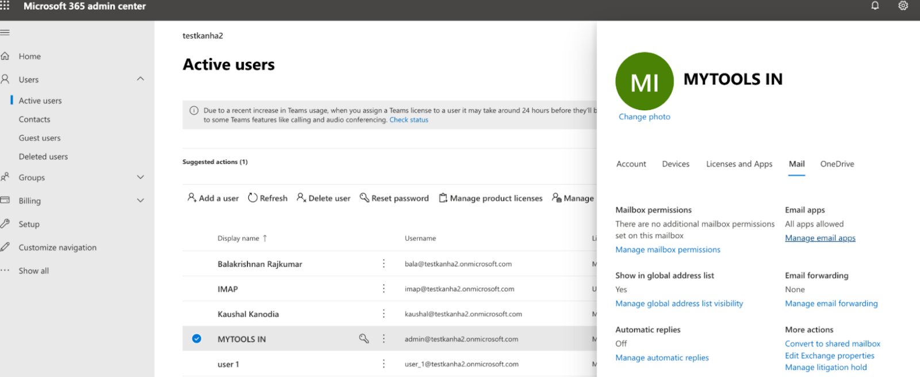Expand the Billing navigation section
This screenshot has height=377, width=920.
click(x=140, y=200)
